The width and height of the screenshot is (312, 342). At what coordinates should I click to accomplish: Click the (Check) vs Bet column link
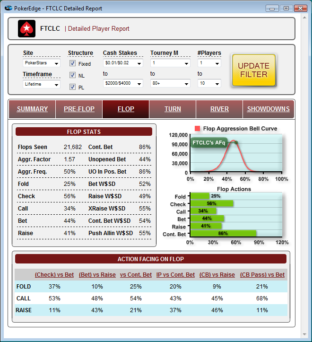pos(54,275)
